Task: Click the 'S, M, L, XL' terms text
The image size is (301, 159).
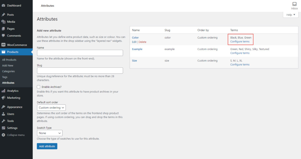Action: (236, 60)
